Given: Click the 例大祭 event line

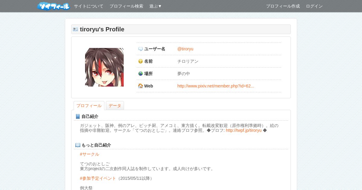Looking at the screenshot, I should [x=86, y=188].
